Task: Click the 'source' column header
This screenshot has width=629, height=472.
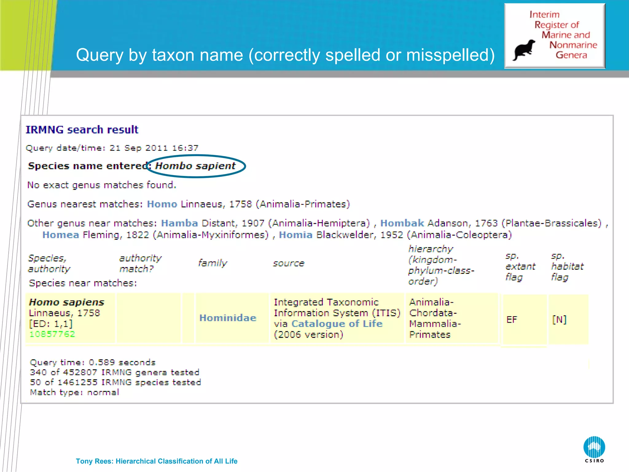Action: 289,263
